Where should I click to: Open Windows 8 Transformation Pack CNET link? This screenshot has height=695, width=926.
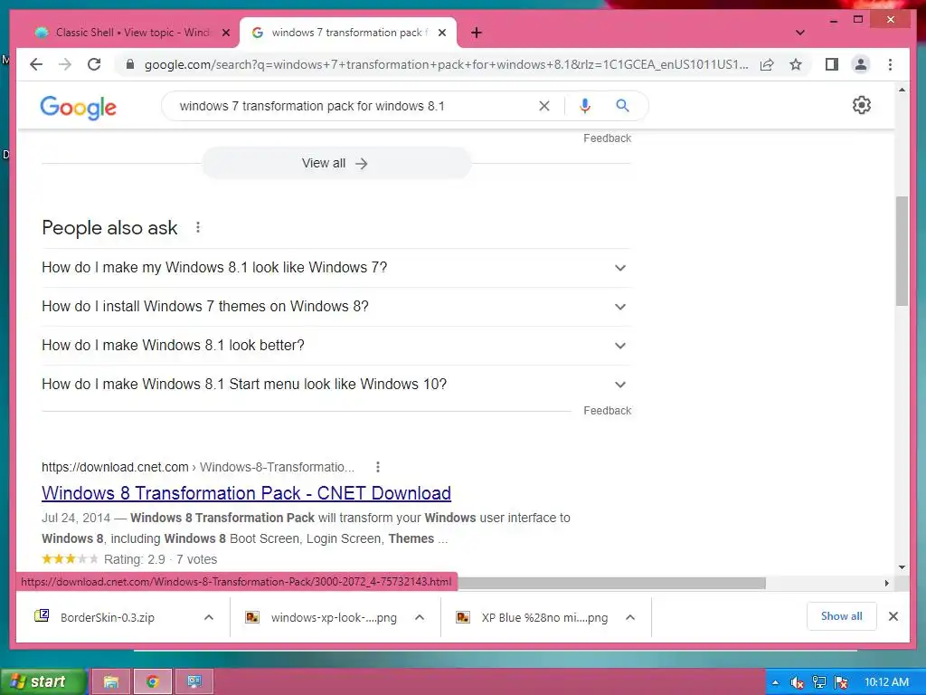point(246,493)
